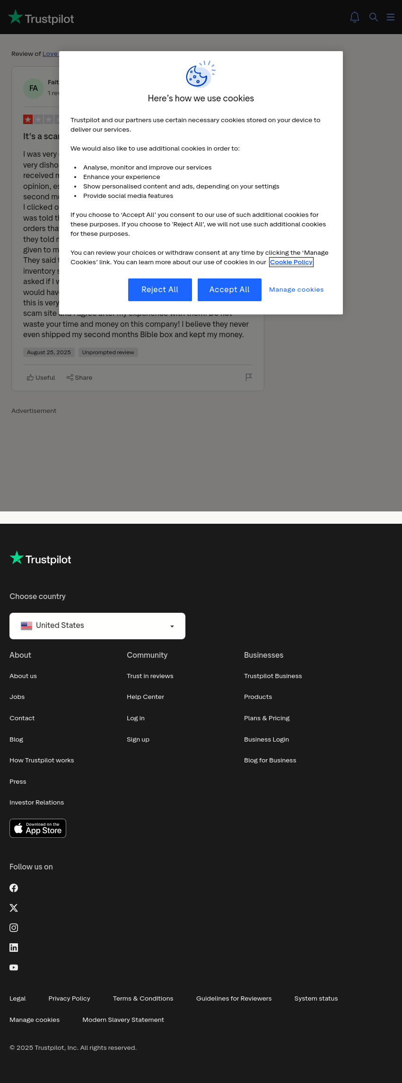Click the Log in footer link
The width and height of the screenshot is (402, 1083).
click(136, 718)
